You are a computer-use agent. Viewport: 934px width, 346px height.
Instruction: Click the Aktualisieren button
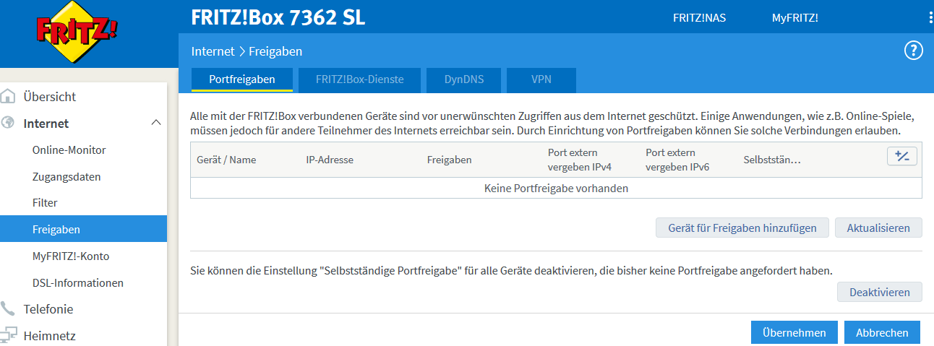tap(878, 228)
